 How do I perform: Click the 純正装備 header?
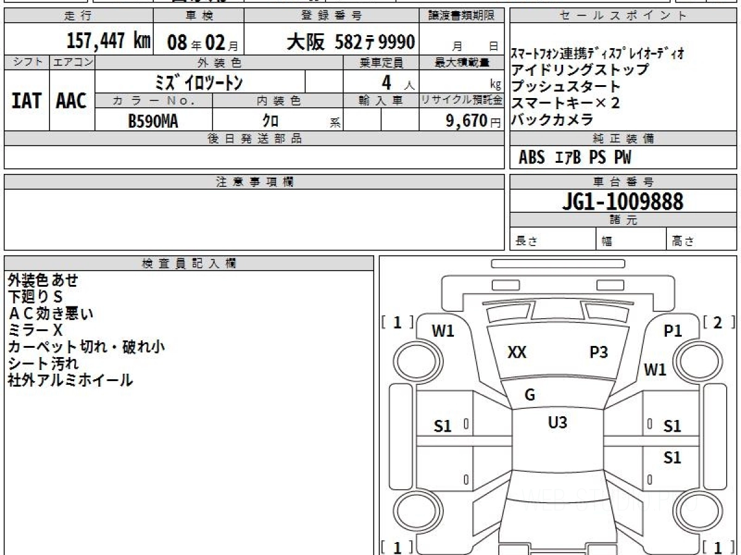623,139
